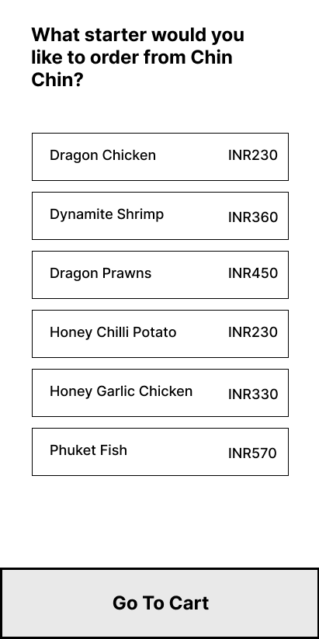Image resolution: width=319 pixels, height=639 pixels.
Task: Click the 'Dynamite Shrimp' name label
Action: point(107,214)
